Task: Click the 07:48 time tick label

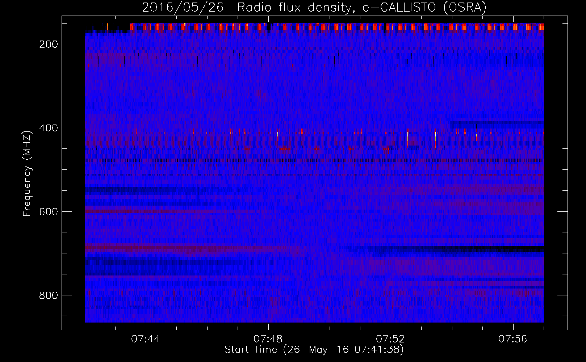Action: [x=268, y=339]
